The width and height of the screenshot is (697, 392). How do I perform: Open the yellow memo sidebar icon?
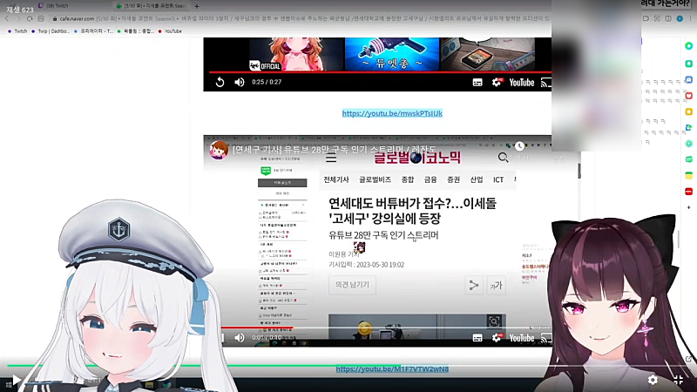688,175
